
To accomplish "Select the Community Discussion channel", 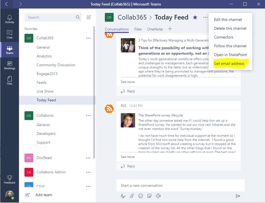I will [x=56, y=65].
